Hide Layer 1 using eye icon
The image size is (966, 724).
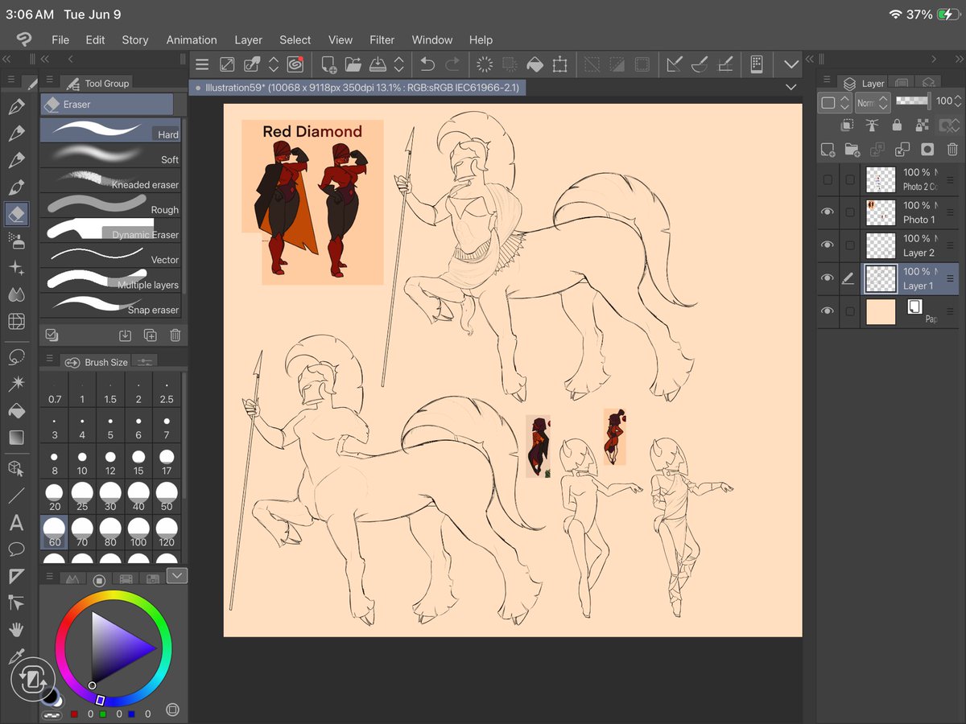point(828,278)
